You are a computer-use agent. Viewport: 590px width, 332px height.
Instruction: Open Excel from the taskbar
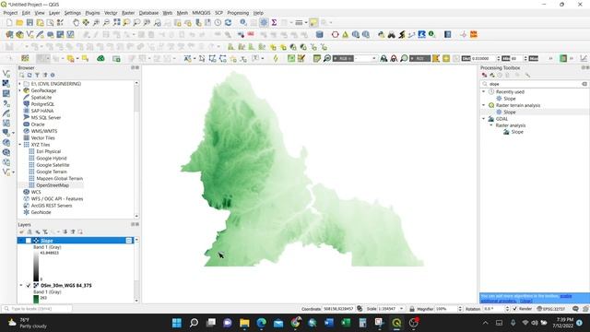[346, 323]
